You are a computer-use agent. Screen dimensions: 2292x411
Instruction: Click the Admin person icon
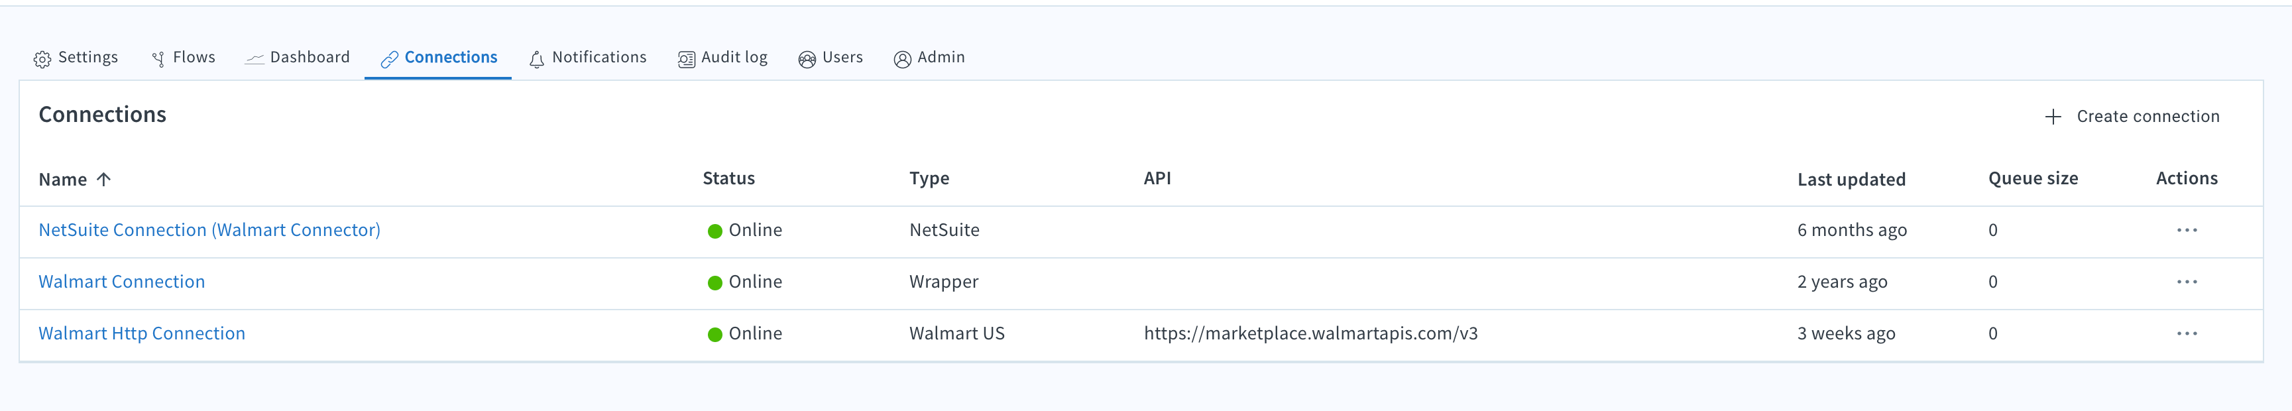[x=902, y=59]
